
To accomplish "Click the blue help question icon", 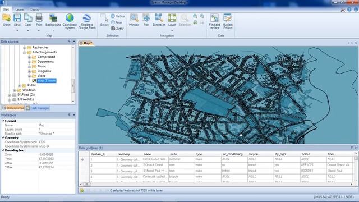I will click(349, 10).
